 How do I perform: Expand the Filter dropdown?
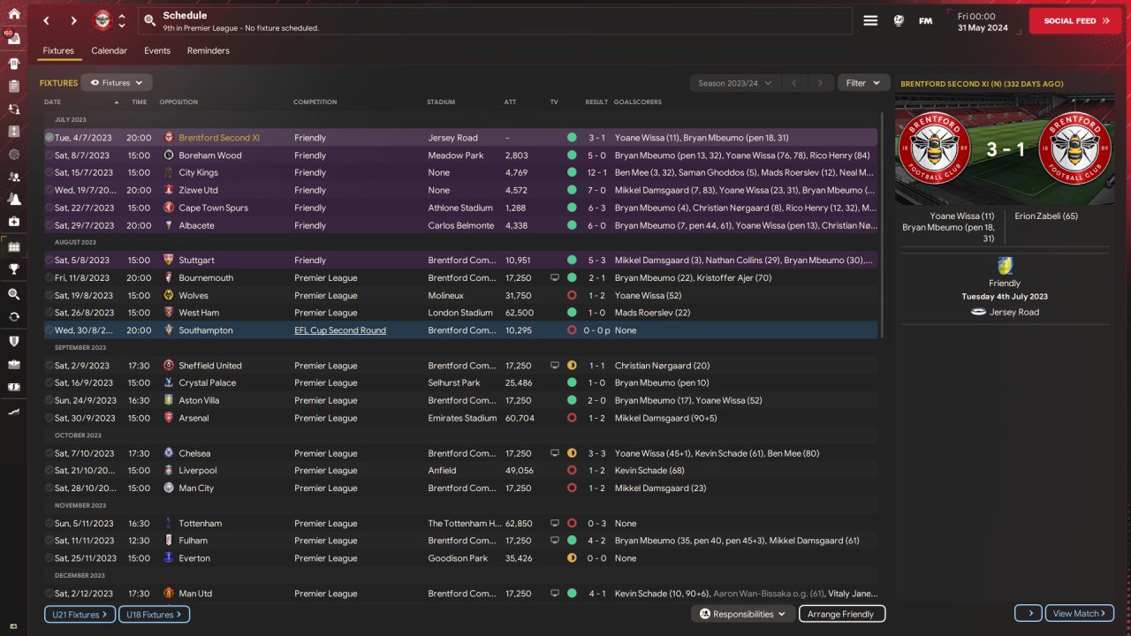(863, 83)
